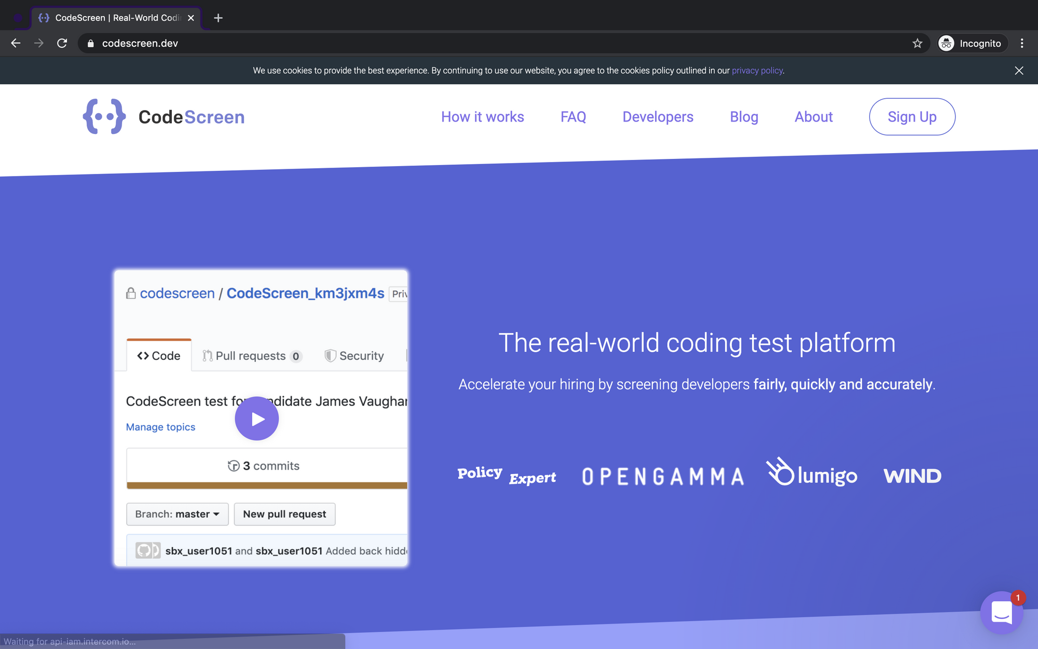Dismiss the cookies notice banner
1038x649 pixels.
pos(1019,71)
